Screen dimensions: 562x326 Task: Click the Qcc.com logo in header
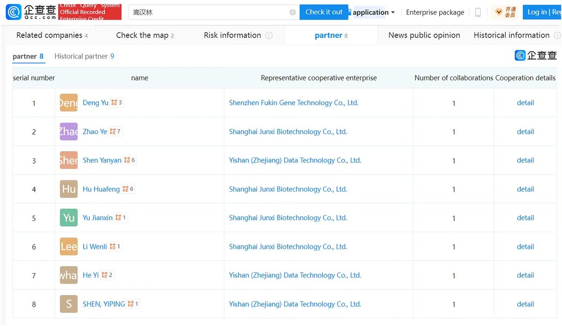[31, 12]
